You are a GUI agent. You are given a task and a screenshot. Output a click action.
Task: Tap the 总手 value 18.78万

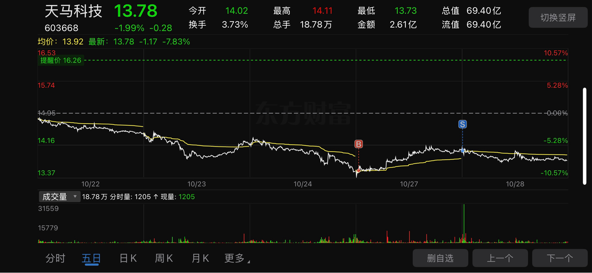tap(316, 24)
